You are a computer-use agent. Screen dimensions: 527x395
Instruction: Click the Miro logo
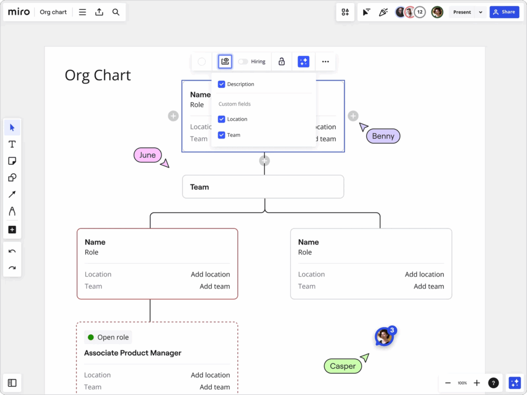pos(19,12)
